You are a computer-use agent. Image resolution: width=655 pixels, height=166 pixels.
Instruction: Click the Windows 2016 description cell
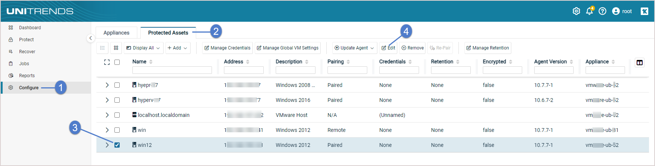pos(293,100)
